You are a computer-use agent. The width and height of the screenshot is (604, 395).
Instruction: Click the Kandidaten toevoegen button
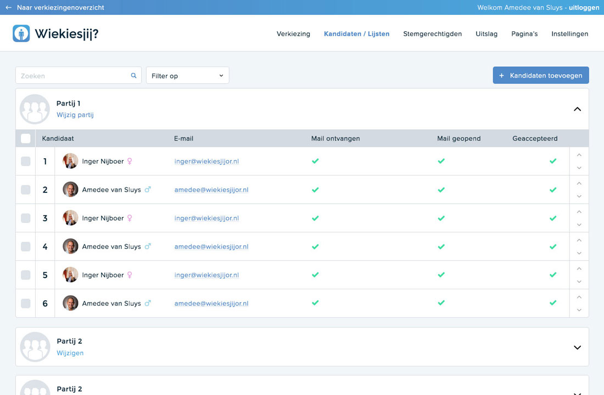pyautogui.click(x=540, y=76)
